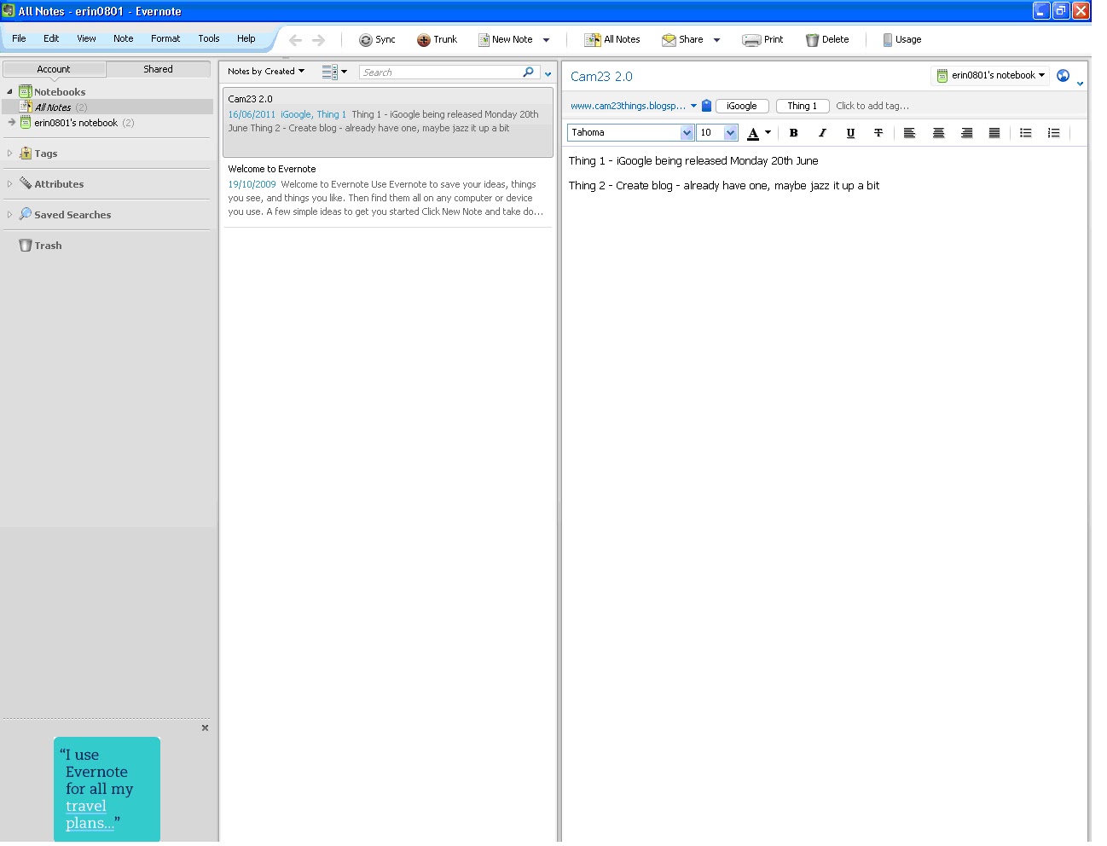This screenshot has height=846, width=1107.
Task: Select the Welcome to Evernote note
Action: [x=388, y=192]
